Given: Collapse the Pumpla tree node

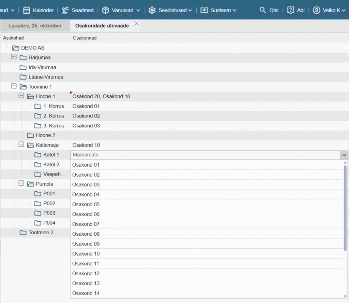Looking at the screenshot, I should click(21, 184).
